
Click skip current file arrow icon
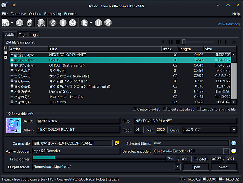coord(117,143)
